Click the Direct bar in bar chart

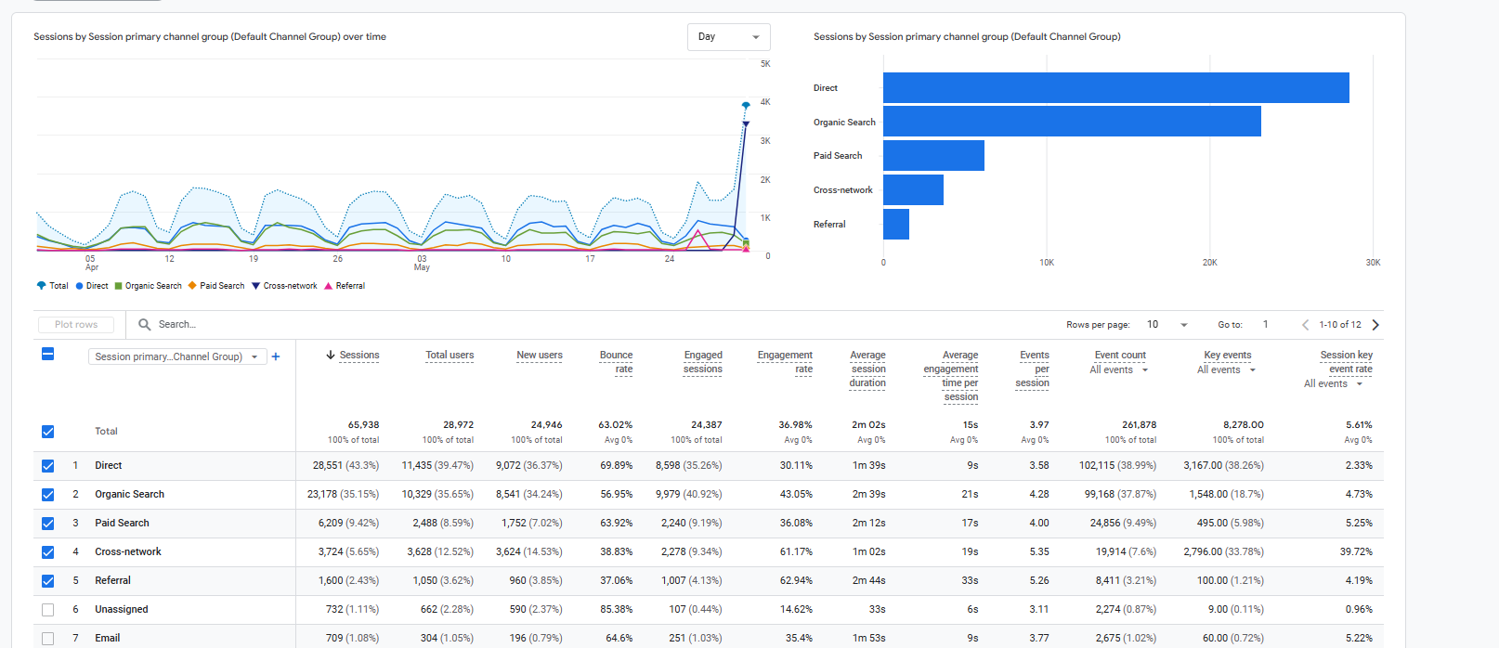point(1115,87)
